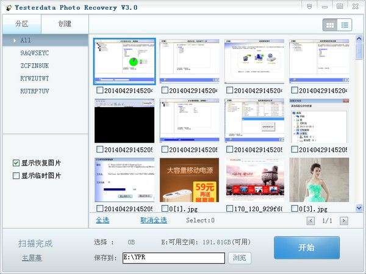
Task: Close the Photo Recovery window
Action: [355, 6]
